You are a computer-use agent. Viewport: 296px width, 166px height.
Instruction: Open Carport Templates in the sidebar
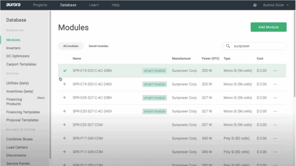(21, 64)
